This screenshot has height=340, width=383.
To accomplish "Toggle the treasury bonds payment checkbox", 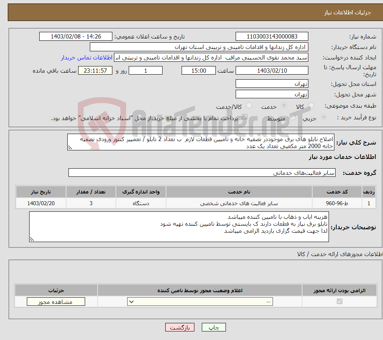I will click(245, 117).
